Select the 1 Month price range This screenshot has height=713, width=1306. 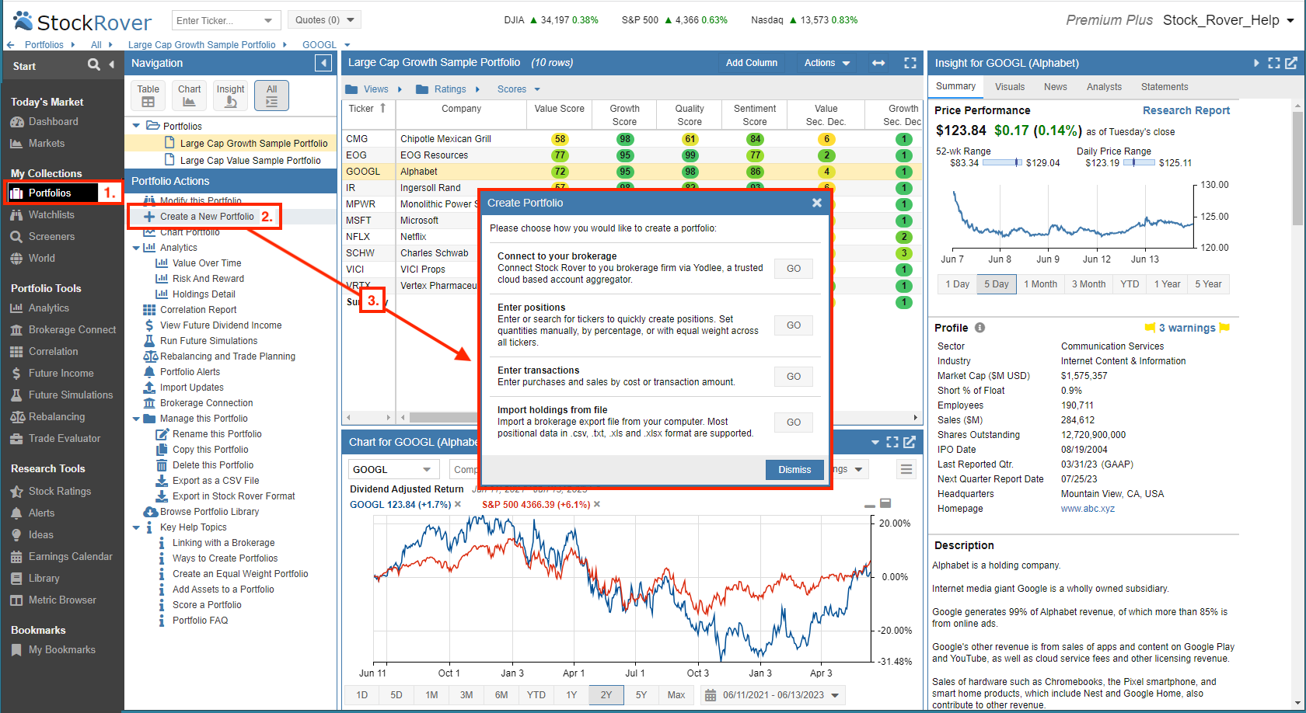1040,284
